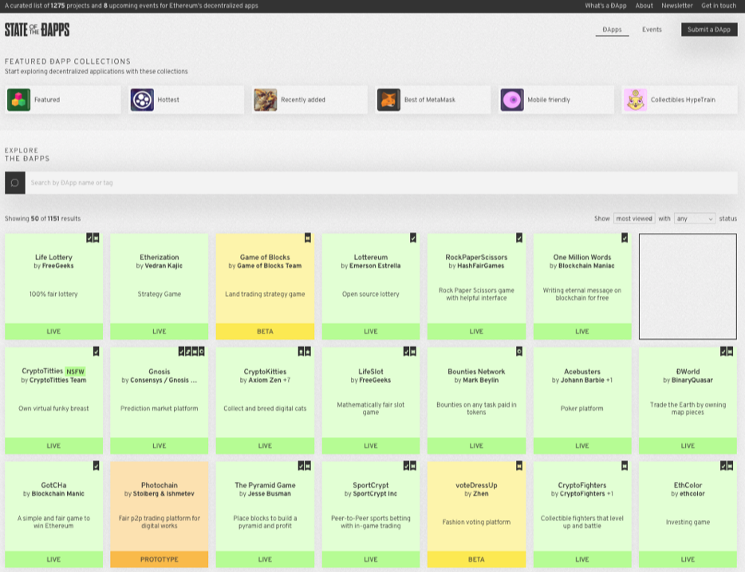Click the BETA status bar on Game of Blocks
This screenshot has height=572, width=745.
tap(265, 332)
